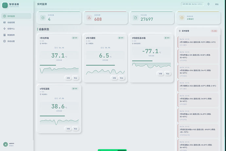Click the 智感温盾 app logo icon
Image resolution: width=226 pixels, height=151 pixels.
pos(5,5)
